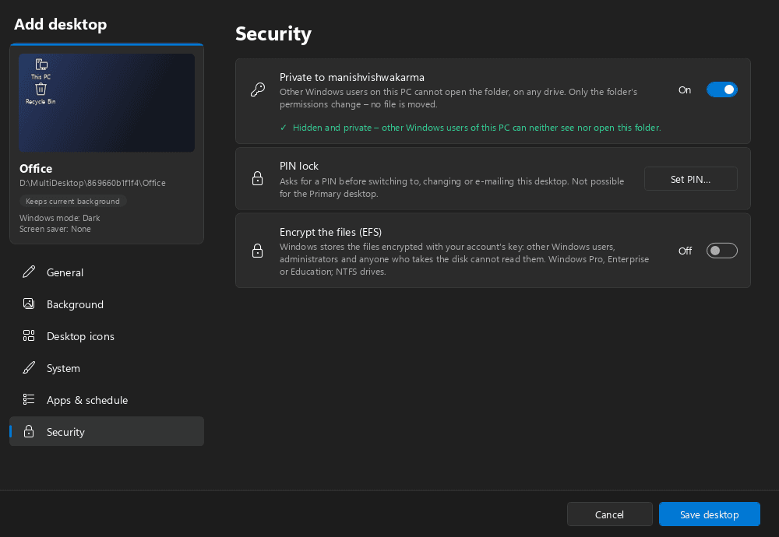Click the Desktop icons grid icon

coord(29,336)
